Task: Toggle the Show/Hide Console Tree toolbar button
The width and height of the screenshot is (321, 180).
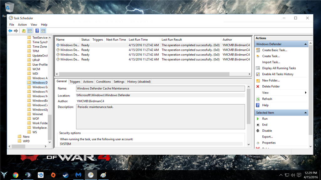Action: coord(29,31)
